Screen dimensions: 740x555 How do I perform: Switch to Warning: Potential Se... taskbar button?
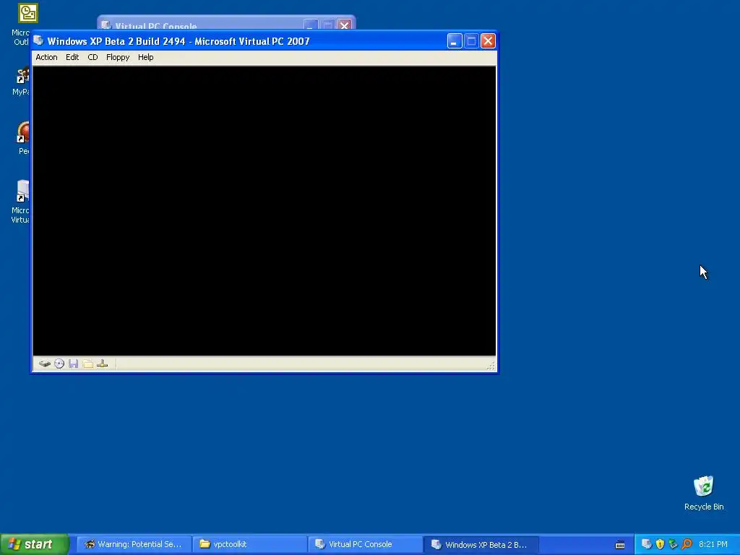click(134, 545)
